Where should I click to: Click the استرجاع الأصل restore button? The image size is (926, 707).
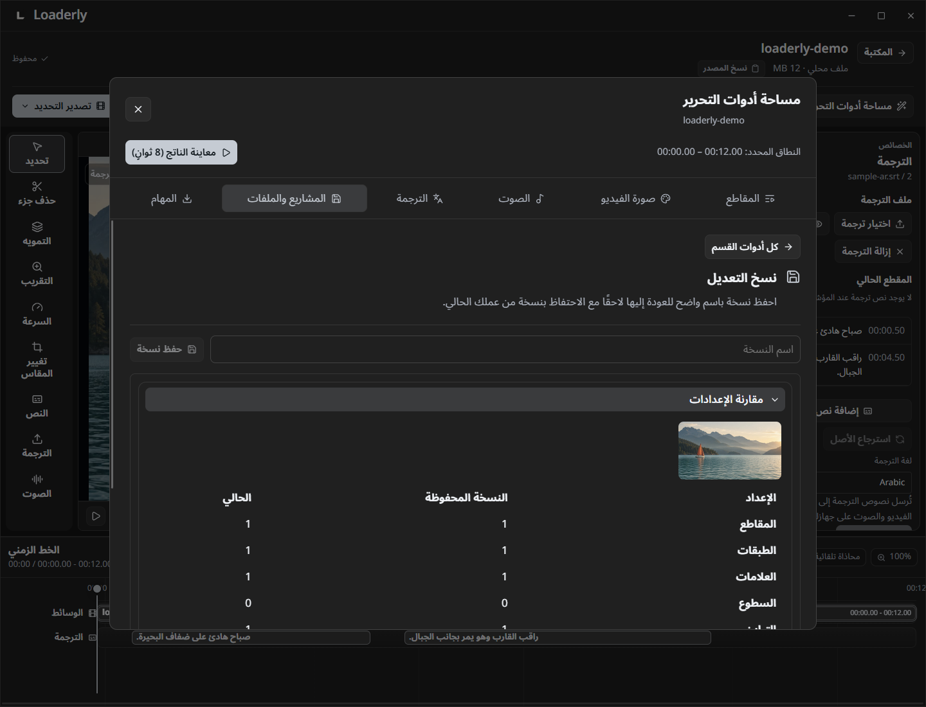coord(867,439)
